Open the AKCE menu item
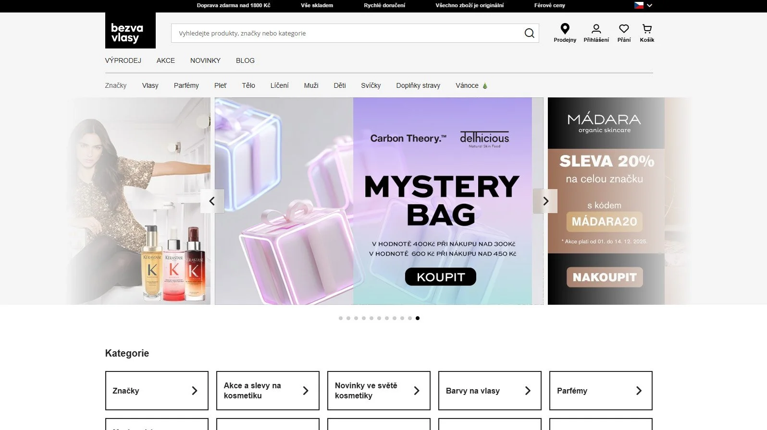Screen dimensions: 767x430 click(166, 60)
